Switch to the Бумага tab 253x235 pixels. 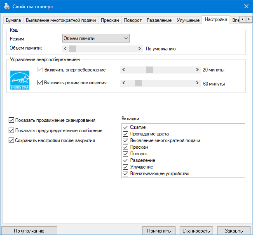coord(13,20)
